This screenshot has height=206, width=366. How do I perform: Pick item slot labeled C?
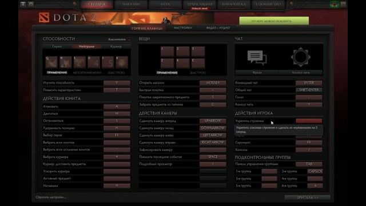point(198,64)
